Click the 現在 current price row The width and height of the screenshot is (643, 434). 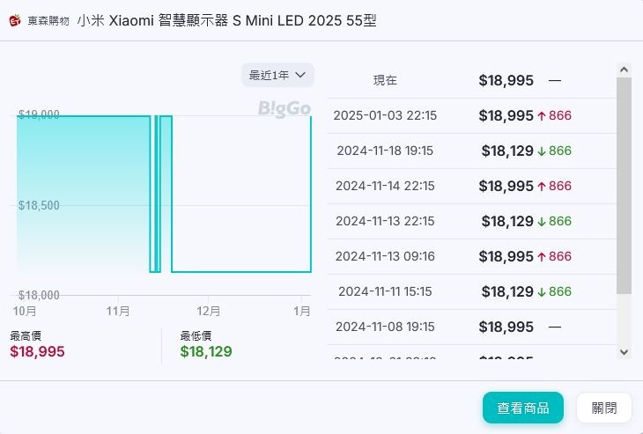pos(471,80)
